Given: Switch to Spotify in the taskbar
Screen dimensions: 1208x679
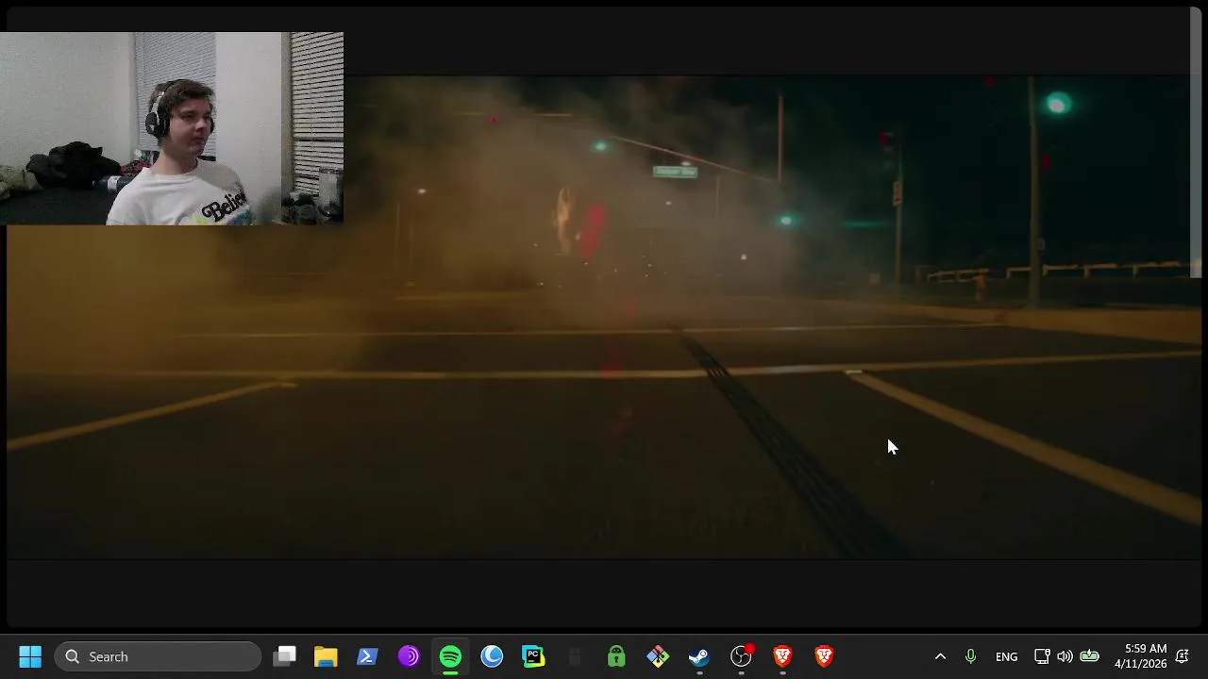Looking at the screenshot, I should (x=450, y=656).
